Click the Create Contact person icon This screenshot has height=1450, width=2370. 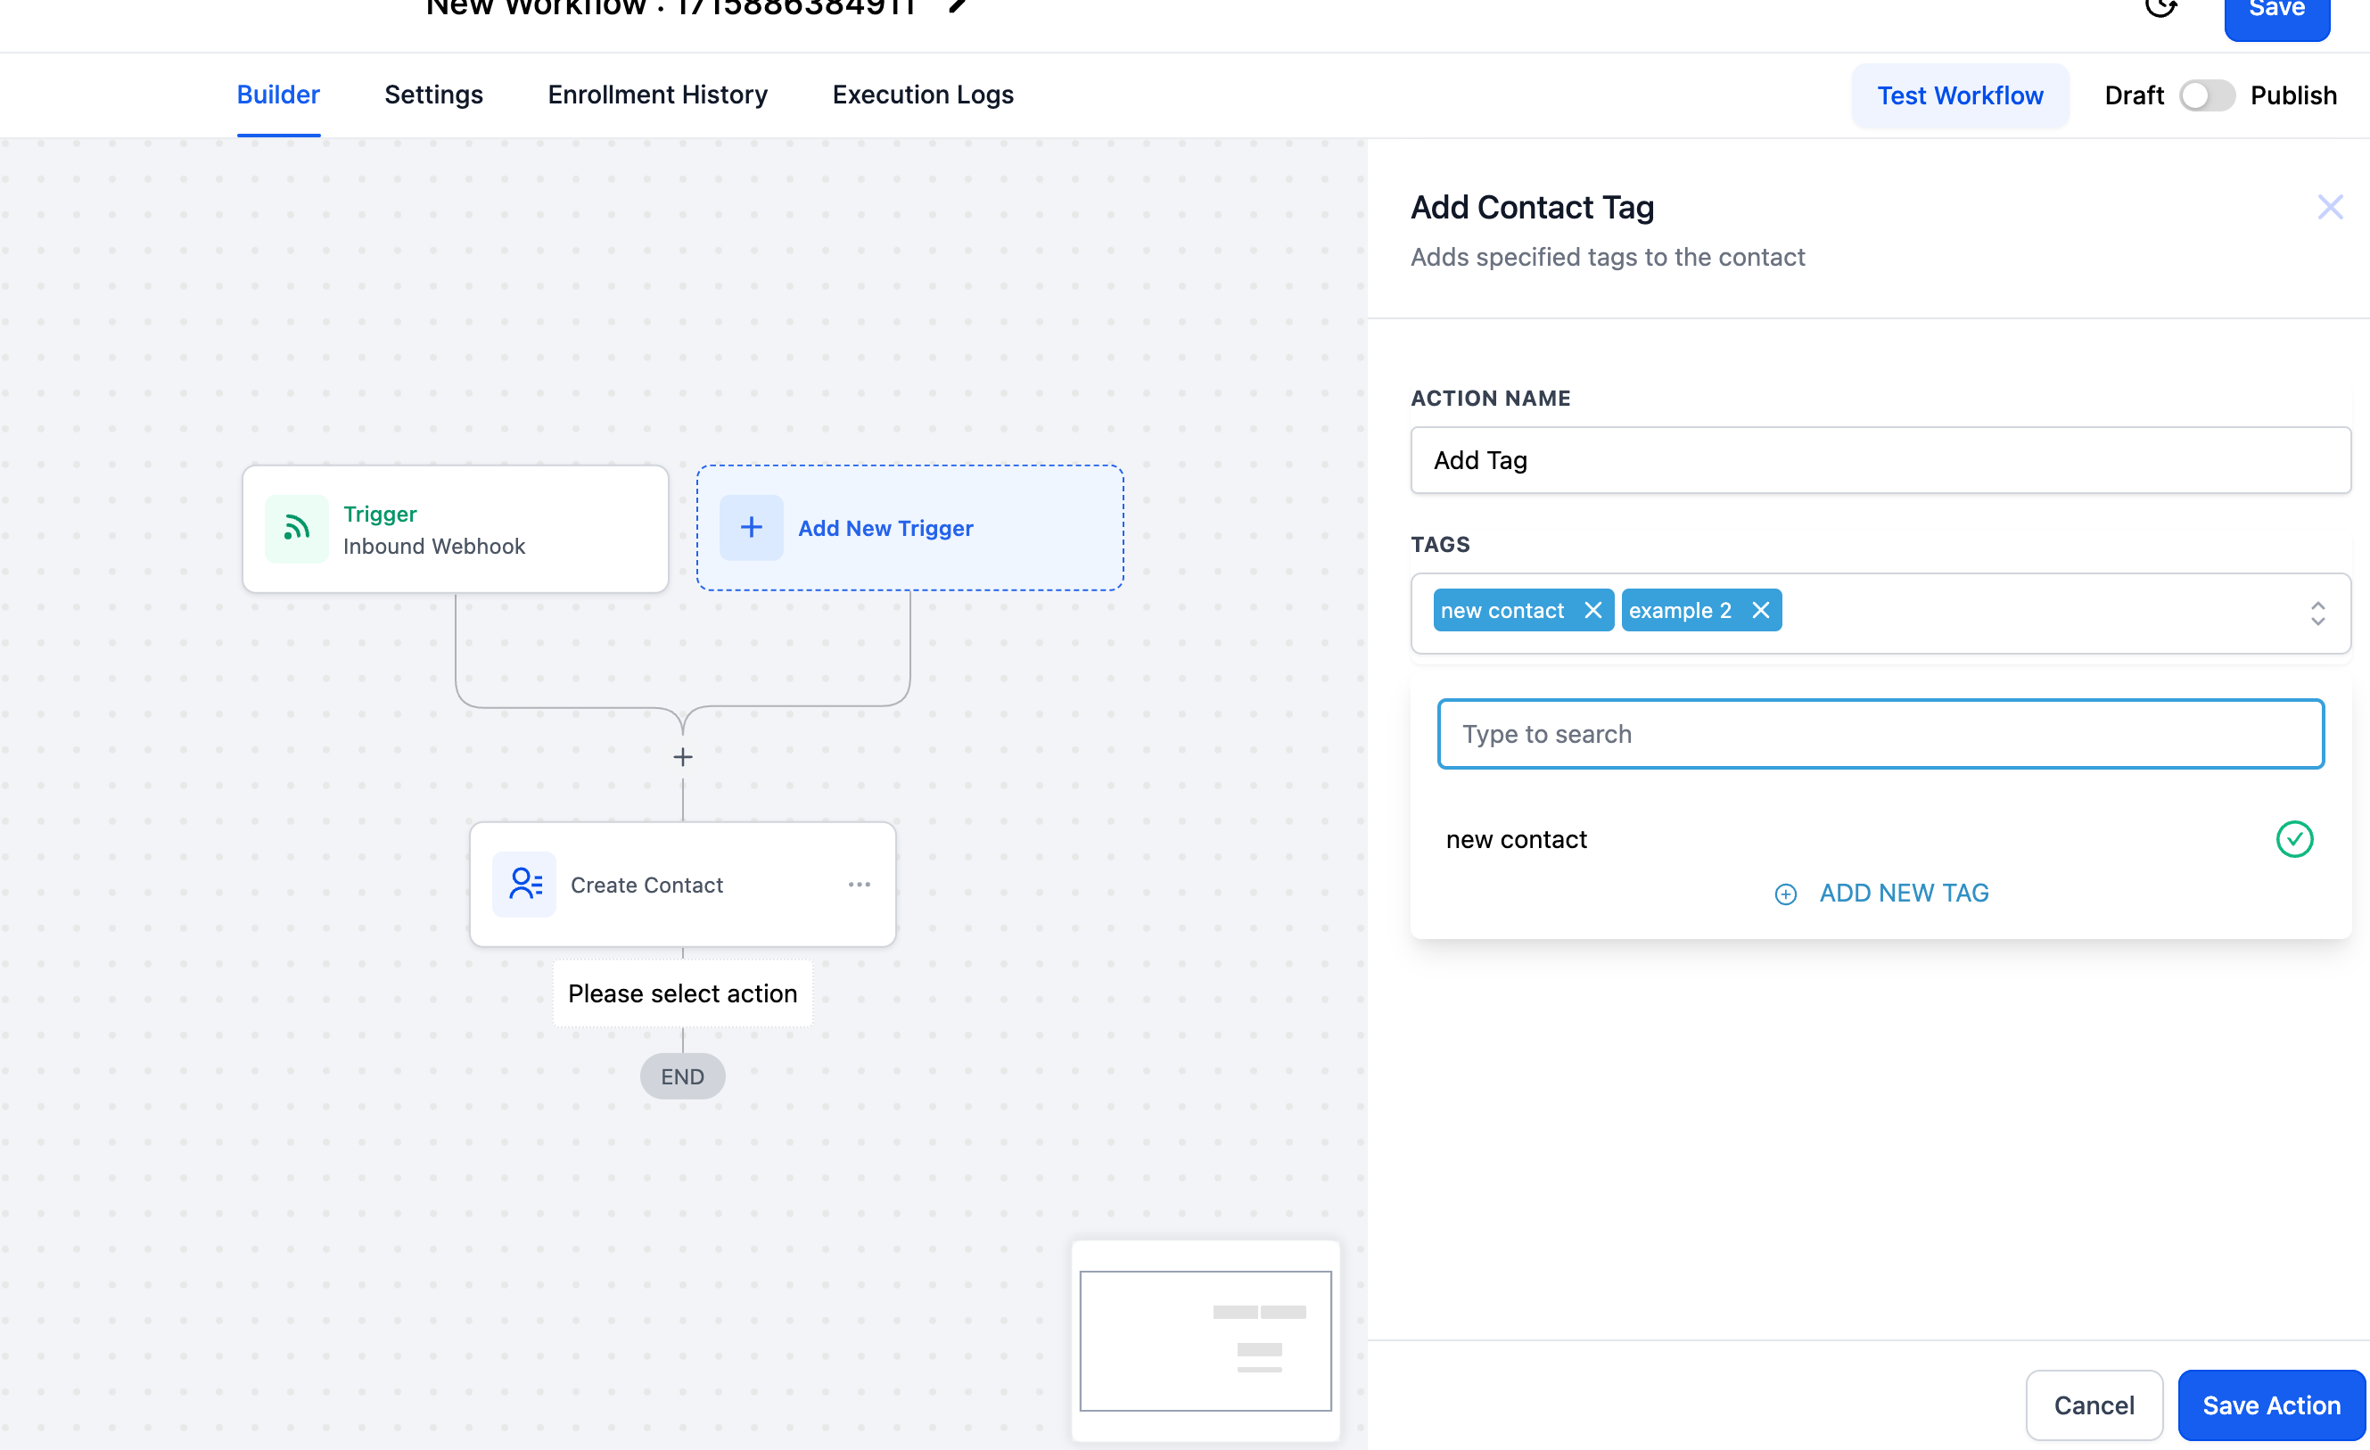pos(524,883)
